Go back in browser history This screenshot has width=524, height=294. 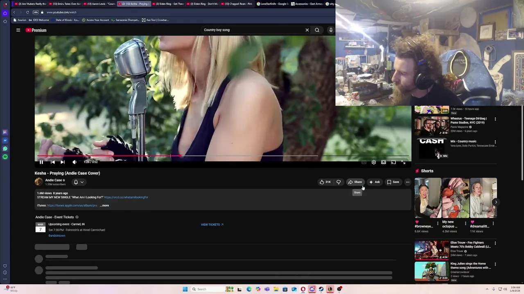[14, 12]
